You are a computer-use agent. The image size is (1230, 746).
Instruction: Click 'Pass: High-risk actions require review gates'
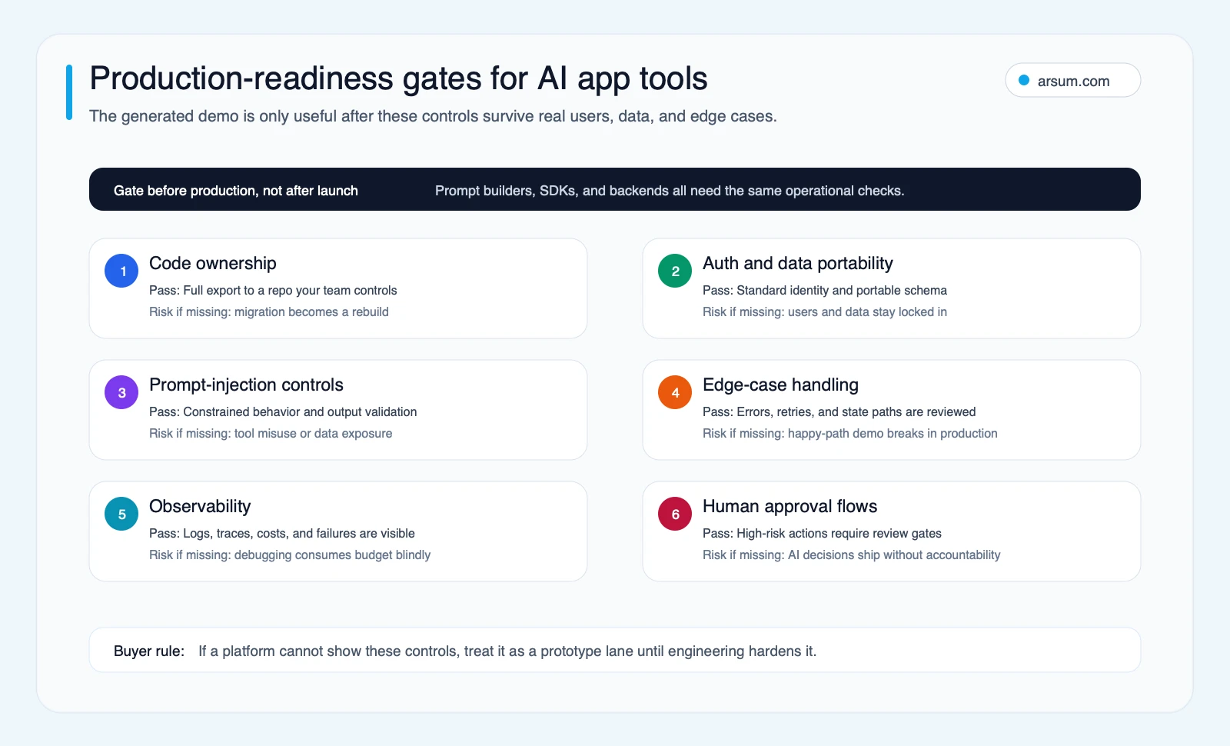click(822, 534)
